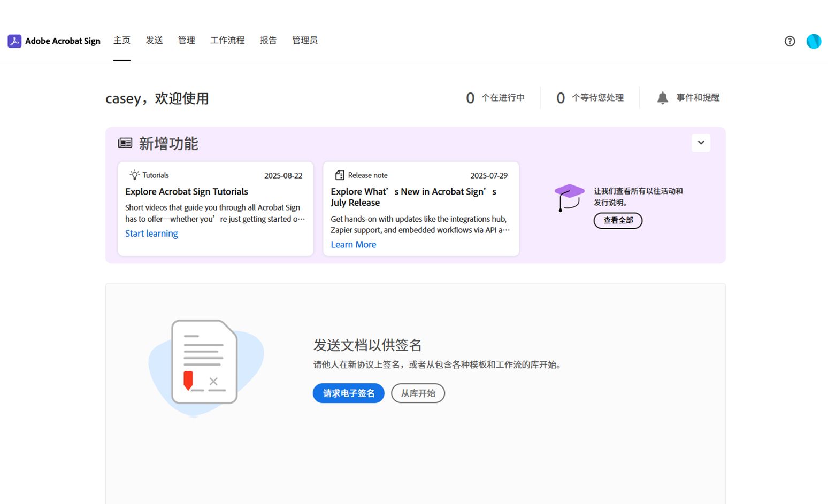
Task: Open the 0 个等待您处理 counter
Action: tap(590, 98)
